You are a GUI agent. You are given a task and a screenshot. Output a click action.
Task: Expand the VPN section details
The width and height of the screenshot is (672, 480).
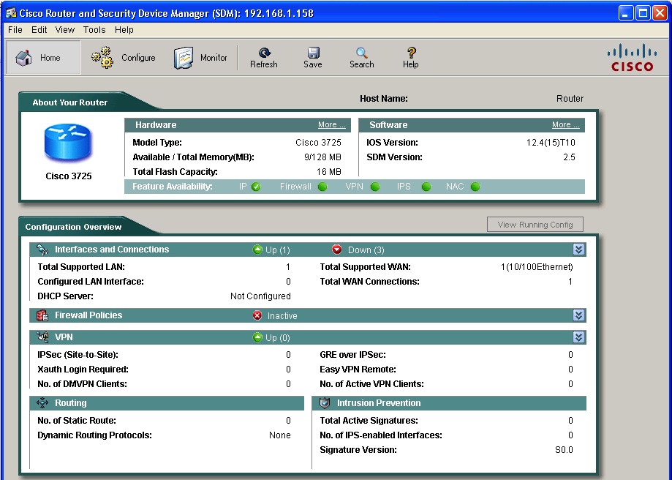(578, 337)
